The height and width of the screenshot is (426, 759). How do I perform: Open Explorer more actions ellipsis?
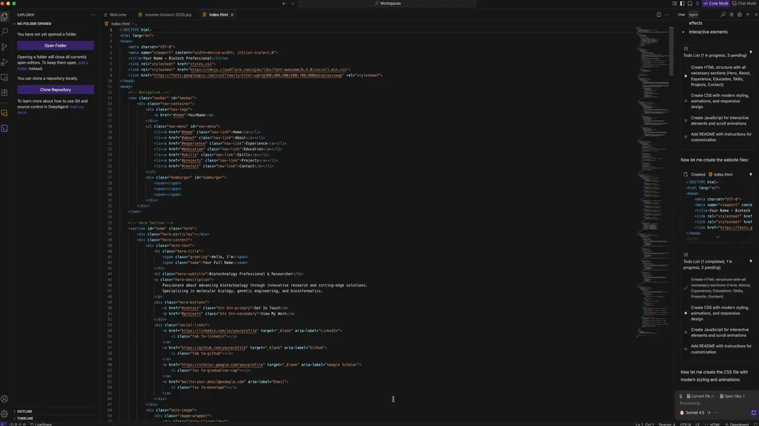[x=93, y=15]
